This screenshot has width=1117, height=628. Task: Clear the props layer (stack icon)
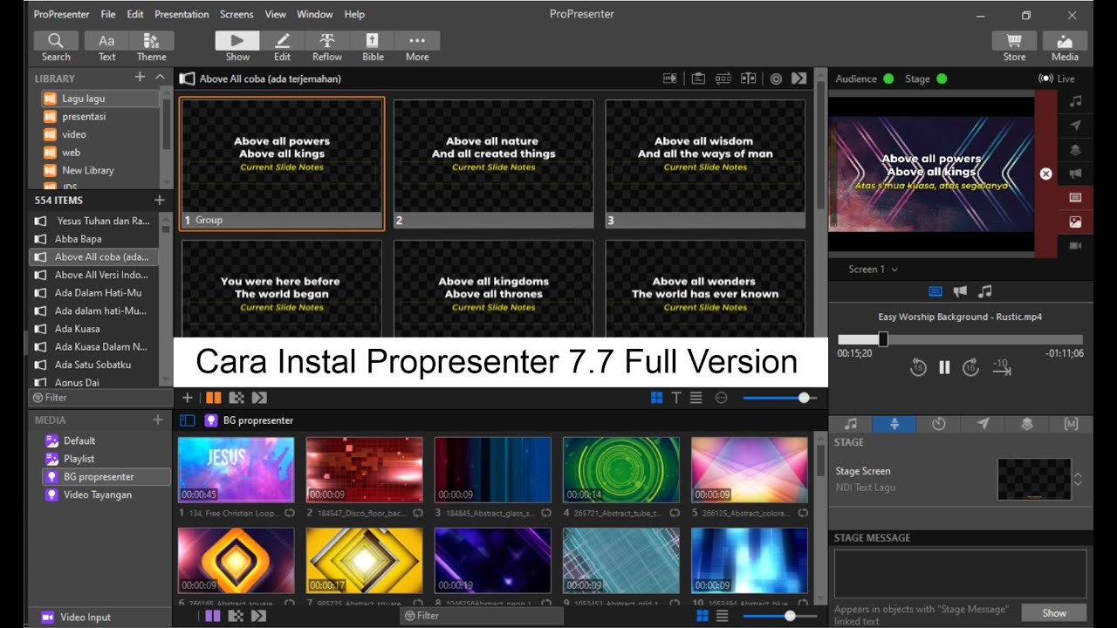click(1076, 150)
